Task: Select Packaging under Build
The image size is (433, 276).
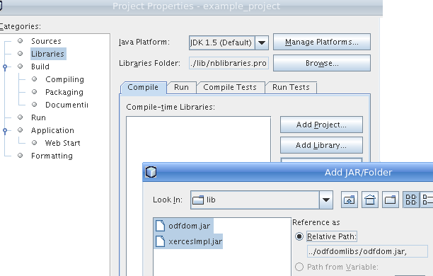Action: pos(64,92)
